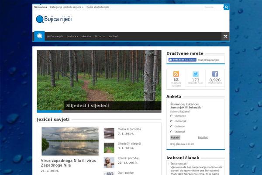
Task: Click the Facebook like button
Action: 182,60
